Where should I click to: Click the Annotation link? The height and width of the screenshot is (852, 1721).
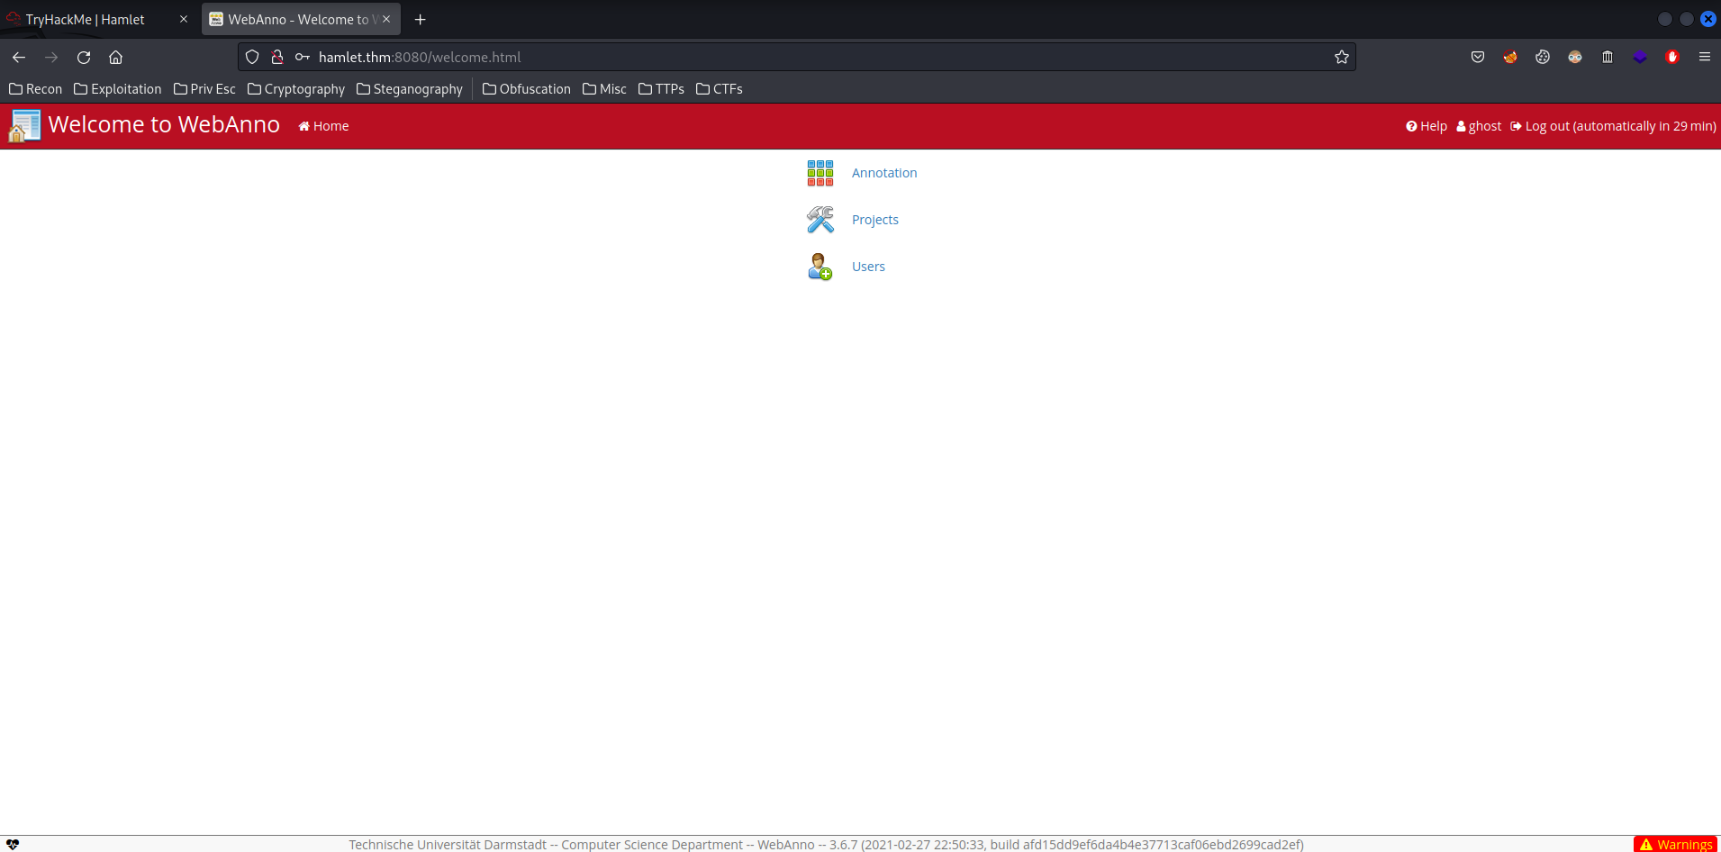[884, 173]
